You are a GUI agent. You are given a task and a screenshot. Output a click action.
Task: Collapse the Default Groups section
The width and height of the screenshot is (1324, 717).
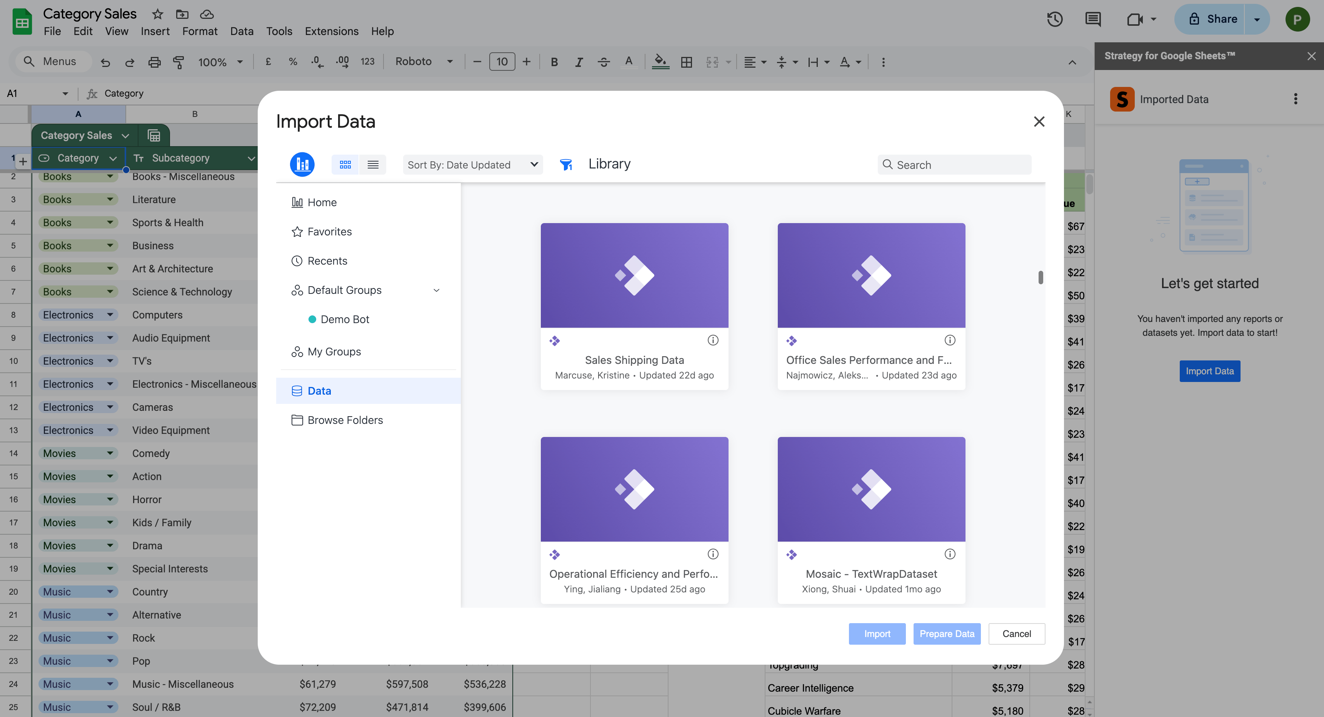click(x=436, y=290)
